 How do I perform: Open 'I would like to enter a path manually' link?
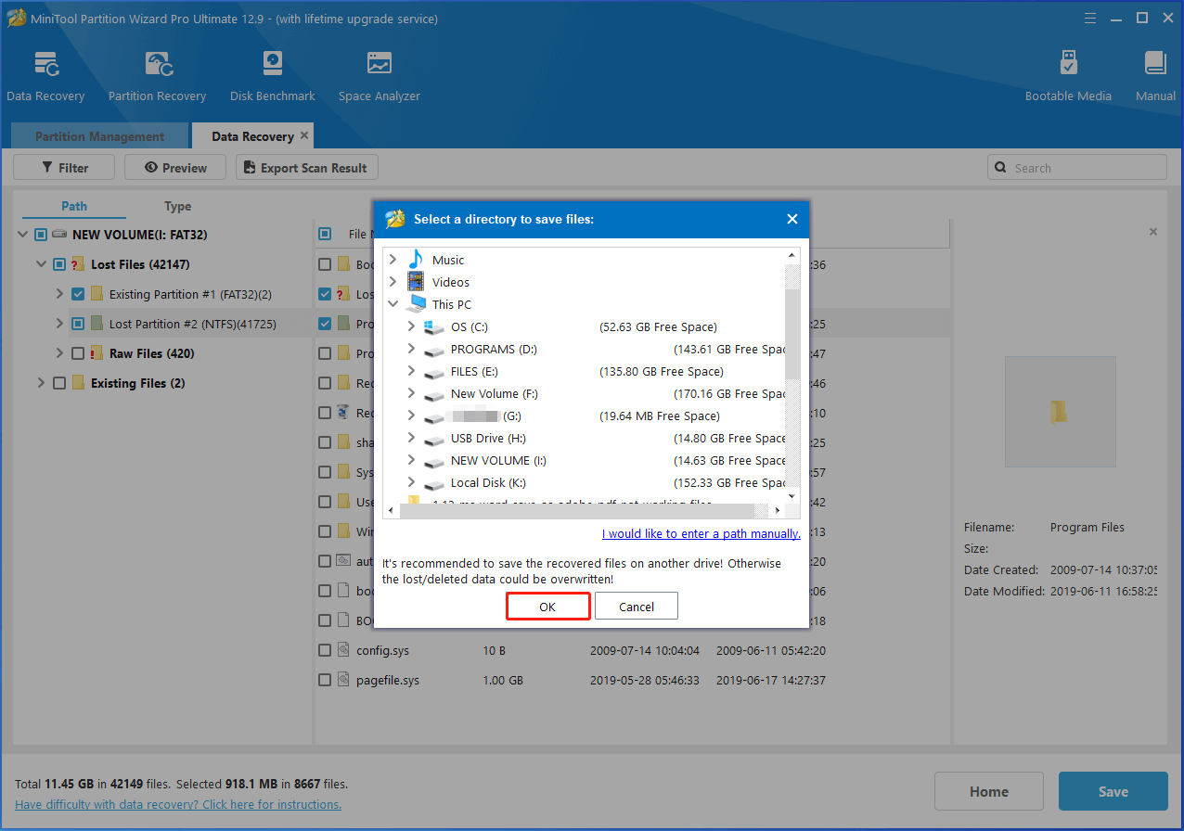click(x=701, y=533)
